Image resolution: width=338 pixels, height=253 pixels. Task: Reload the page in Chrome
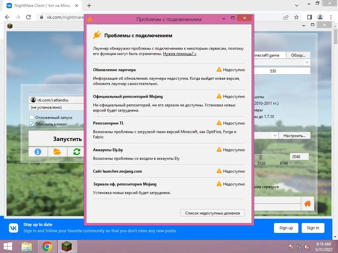(x=28, y=17)
